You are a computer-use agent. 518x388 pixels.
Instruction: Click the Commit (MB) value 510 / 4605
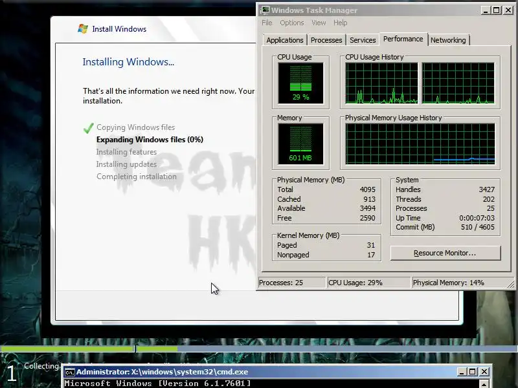[478, 228]
